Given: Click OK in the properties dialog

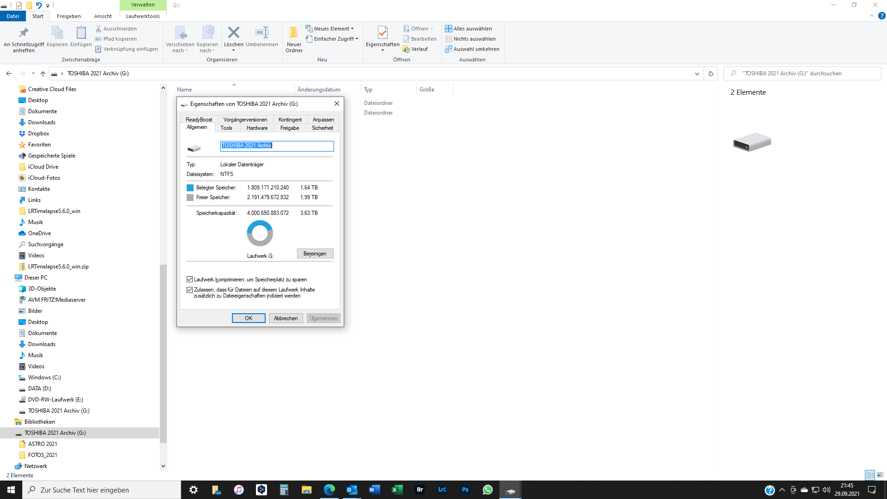Looking at the screenshot, I should click(249, 318).
